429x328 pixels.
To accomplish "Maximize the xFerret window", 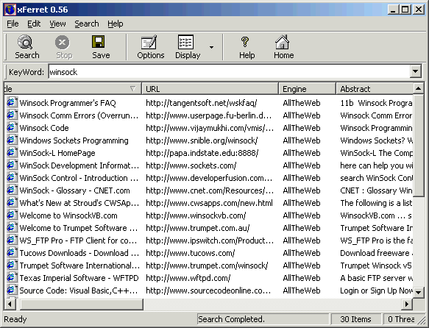I will pyautogui.click(x=405, y=10).
